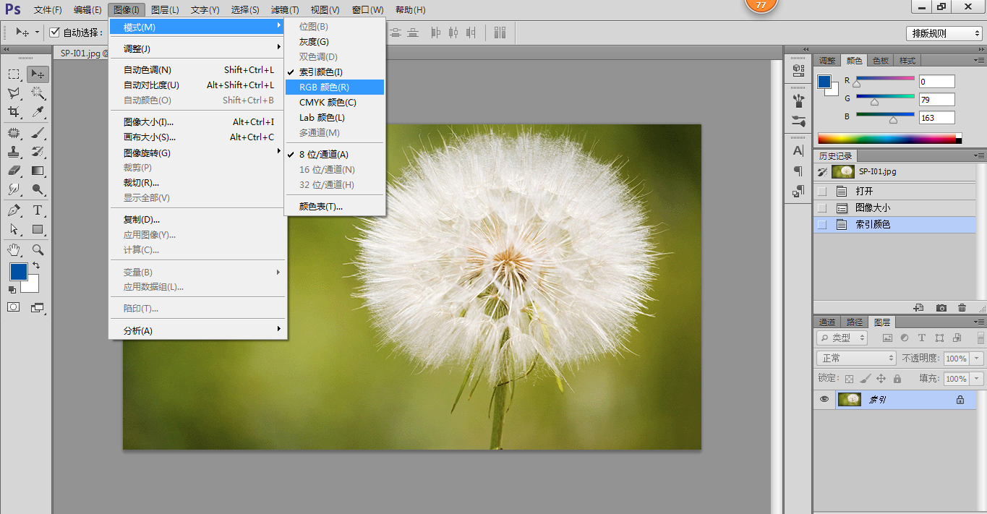Open 图像大小(I)... dialog

(198, 121)
